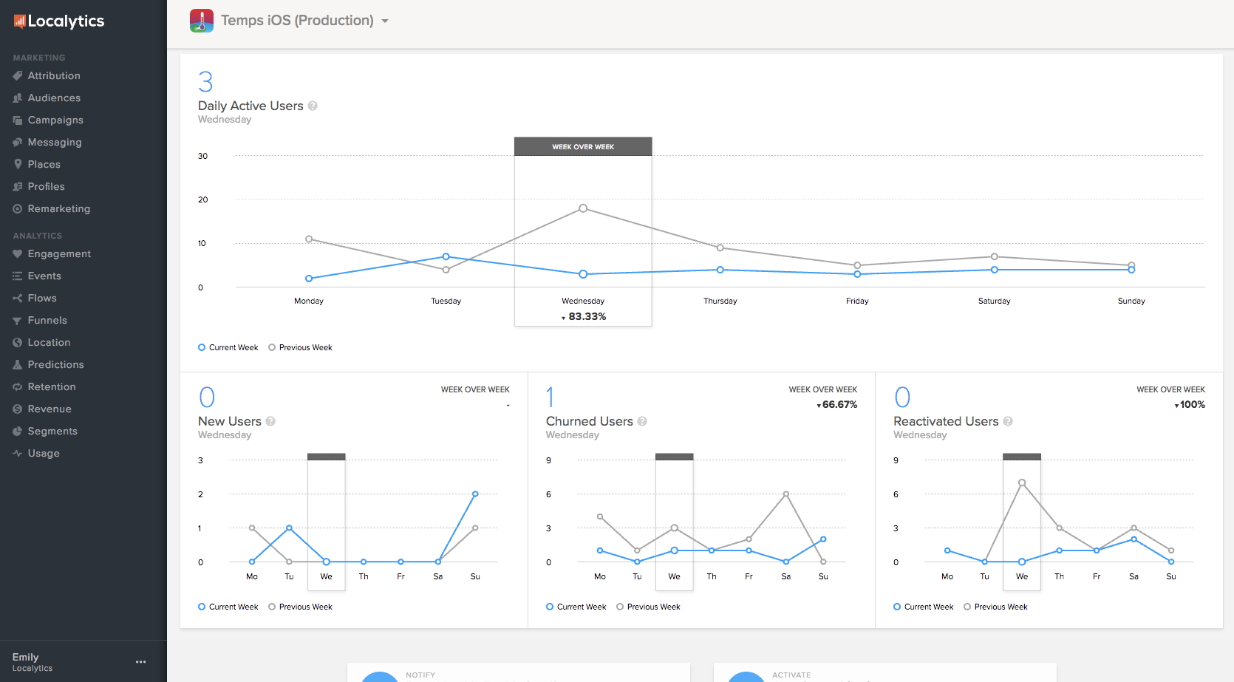
Task: Select the Sunday current-week point in New Users chart
Action: pyautogui.click(x=475, y=494)
